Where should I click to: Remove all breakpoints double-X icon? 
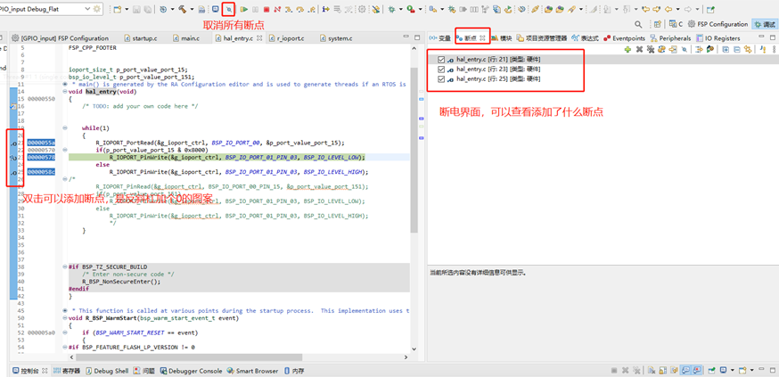(x=651, y=49)
